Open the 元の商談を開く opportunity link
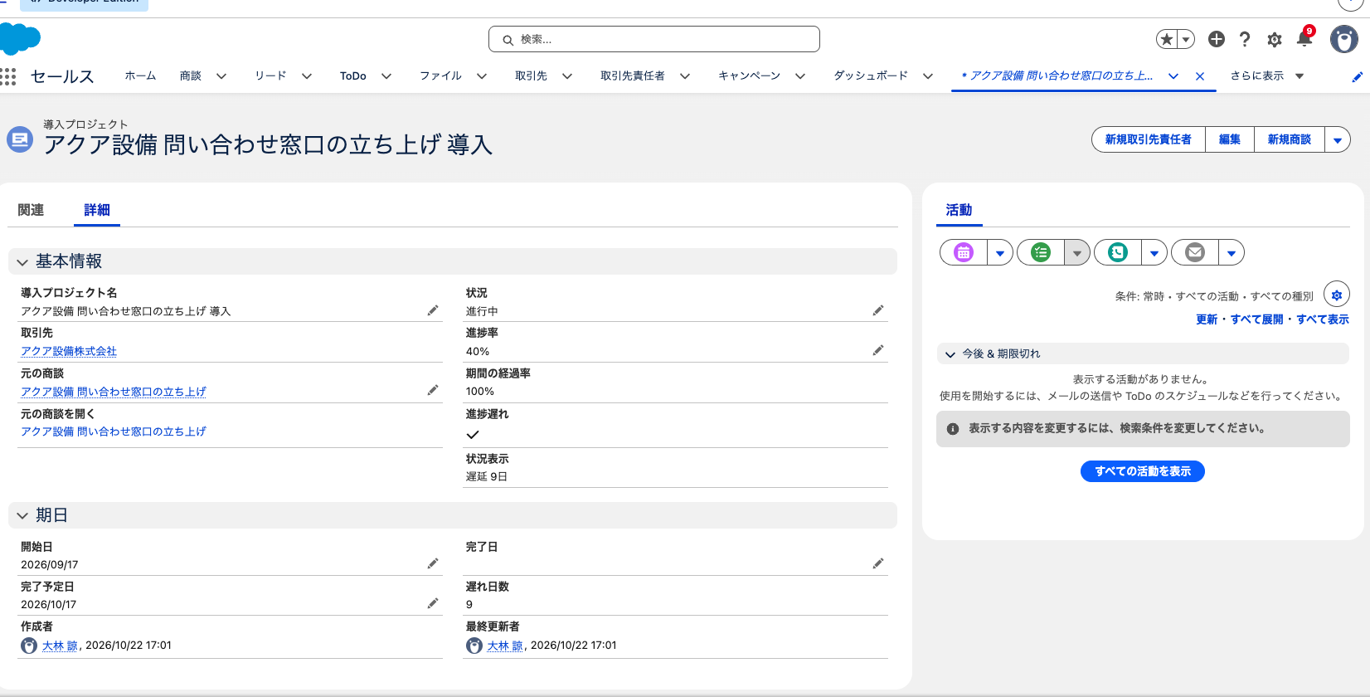The height and width of the screenshot is (697, 1370). pos(114,431)
